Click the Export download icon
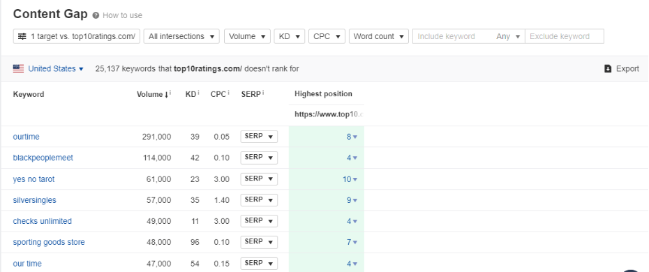 [608, 68]
